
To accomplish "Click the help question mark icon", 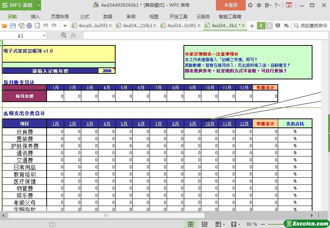I will coord(276,5).
